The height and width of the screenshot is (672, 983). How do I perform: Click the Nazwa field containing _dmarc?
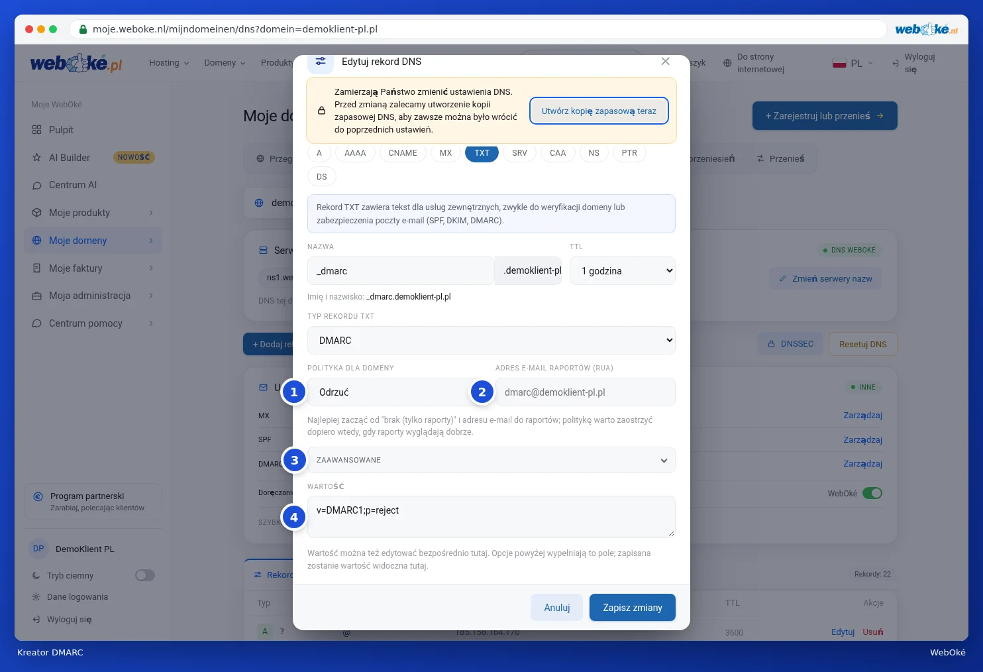[x=401, y=271]
